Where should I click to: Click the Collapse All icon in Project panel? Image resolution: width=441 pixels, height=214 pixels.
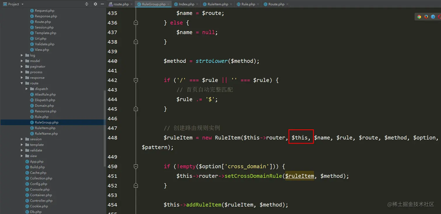pyautogui.click(x=87, y=4)
